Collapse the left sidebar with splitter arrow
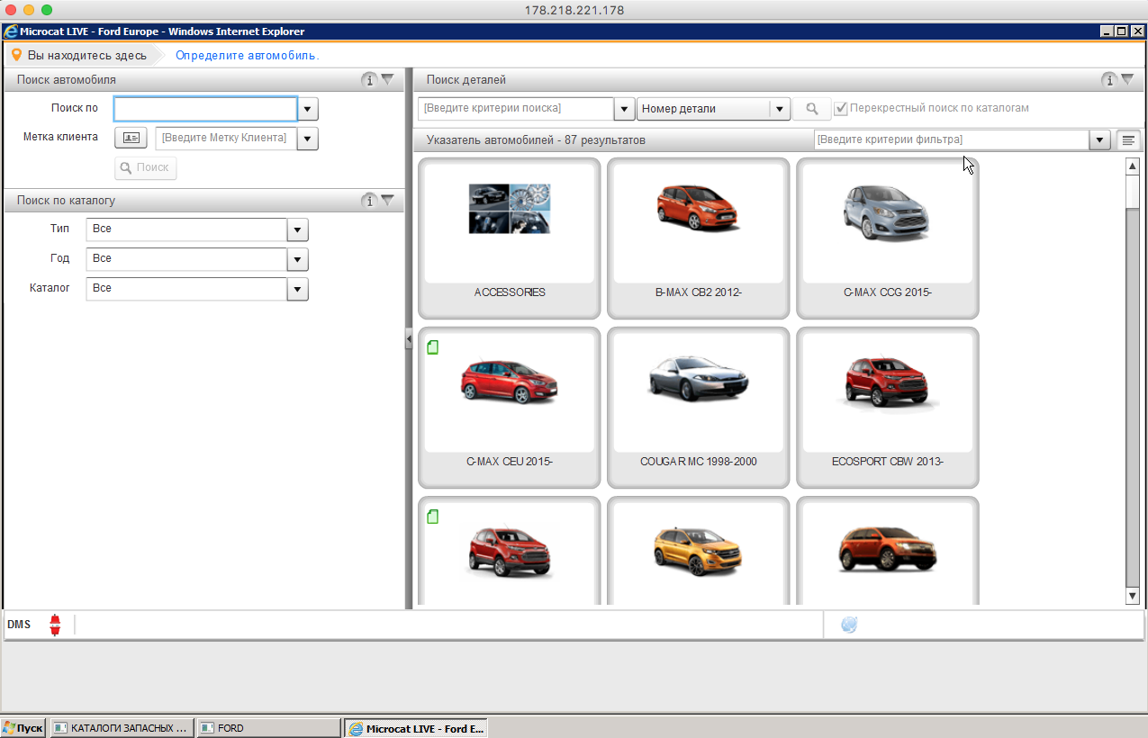 [x=408, y=338]
